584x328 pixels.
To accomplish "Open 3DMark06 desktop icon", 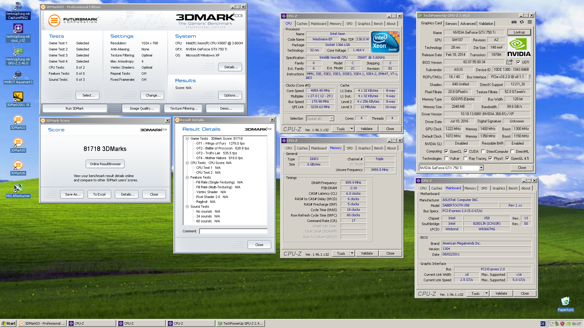I will (x=18, y=168).
